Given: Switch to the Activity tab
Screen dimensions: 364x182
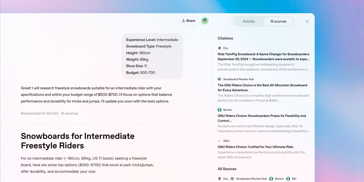Looking at the screenshot, I should tap(249, 21).
